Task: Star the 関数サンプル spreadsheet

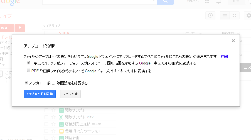Action: [x=53, y=110]
